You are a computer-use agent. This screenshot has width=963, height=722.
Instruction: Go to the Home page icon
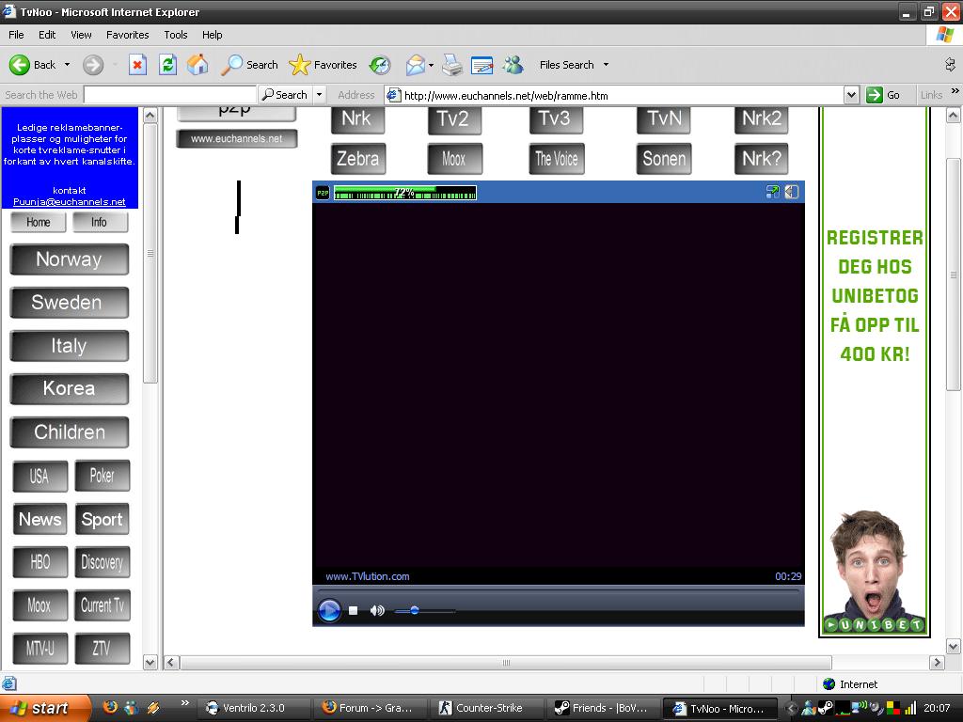tap(197, 65)
